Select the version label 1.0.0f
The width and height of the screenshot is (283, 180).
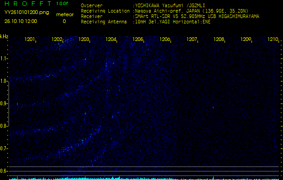(x=62, y=4)
